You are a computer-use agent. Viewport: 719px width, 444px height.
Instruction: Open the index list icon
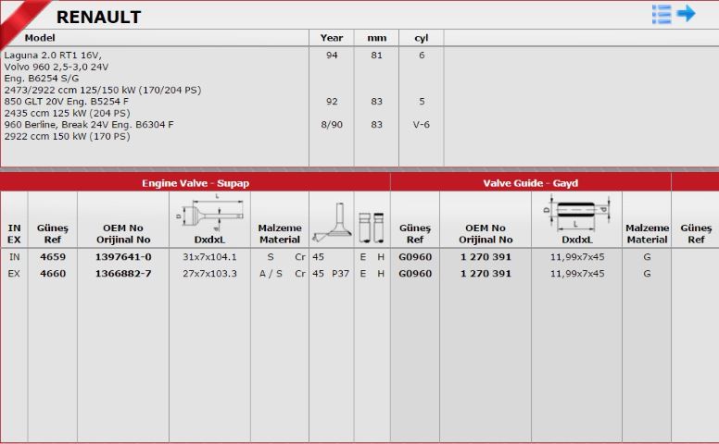point(662,14)
